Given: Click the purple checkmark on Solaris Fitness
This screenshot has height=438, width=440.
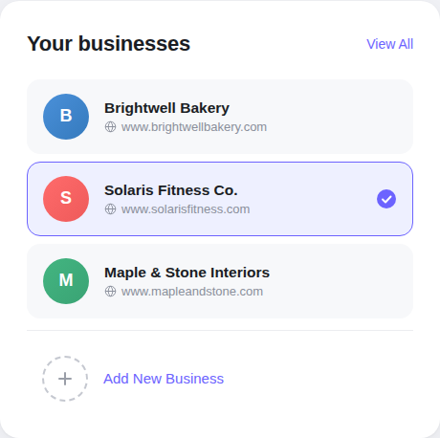Looking at the screenshot, I should (x=386, y=199).
